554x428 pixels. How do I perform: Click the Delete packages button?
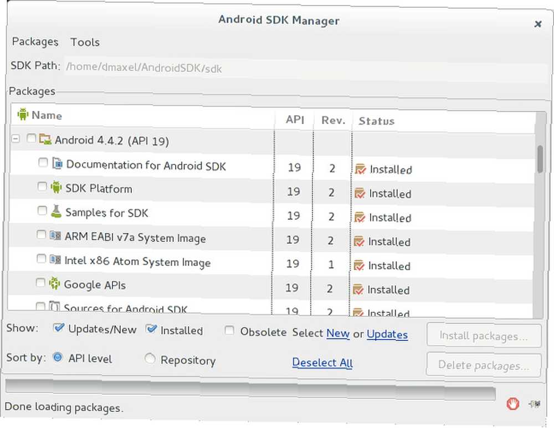tap(484, 365)
